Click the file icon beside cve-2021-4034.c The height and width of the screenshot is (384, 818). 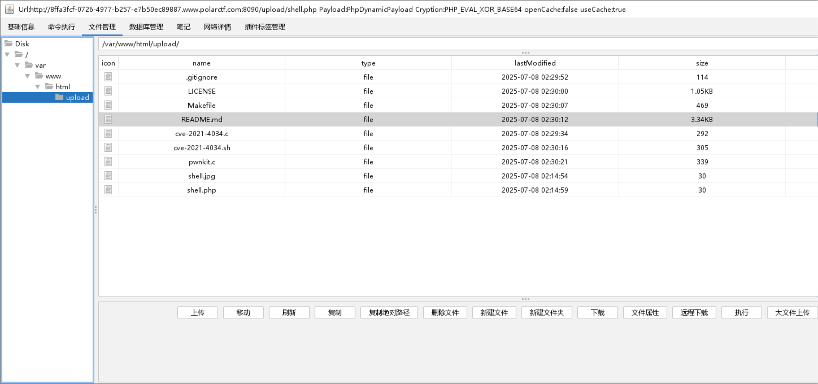[x=108, y=133]
